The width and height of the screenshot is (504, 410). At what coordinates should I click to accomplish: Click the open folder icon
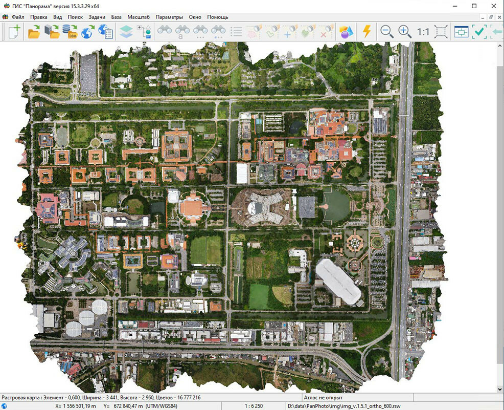click(34, 32)
